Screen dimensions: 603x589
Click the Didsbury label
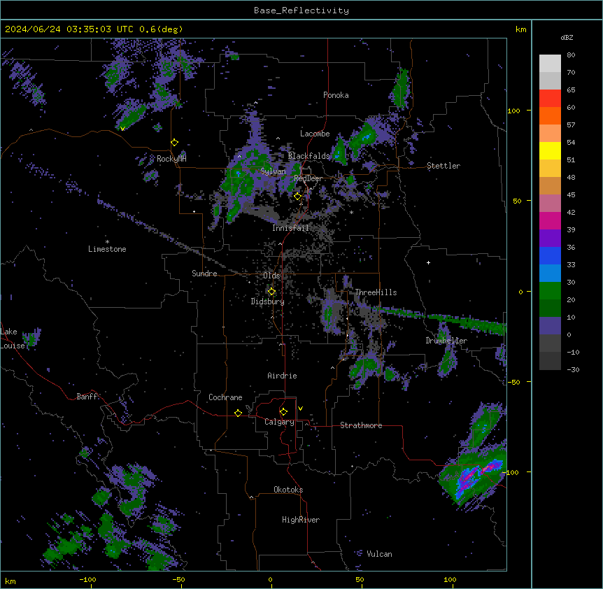(x=268, y=301)
